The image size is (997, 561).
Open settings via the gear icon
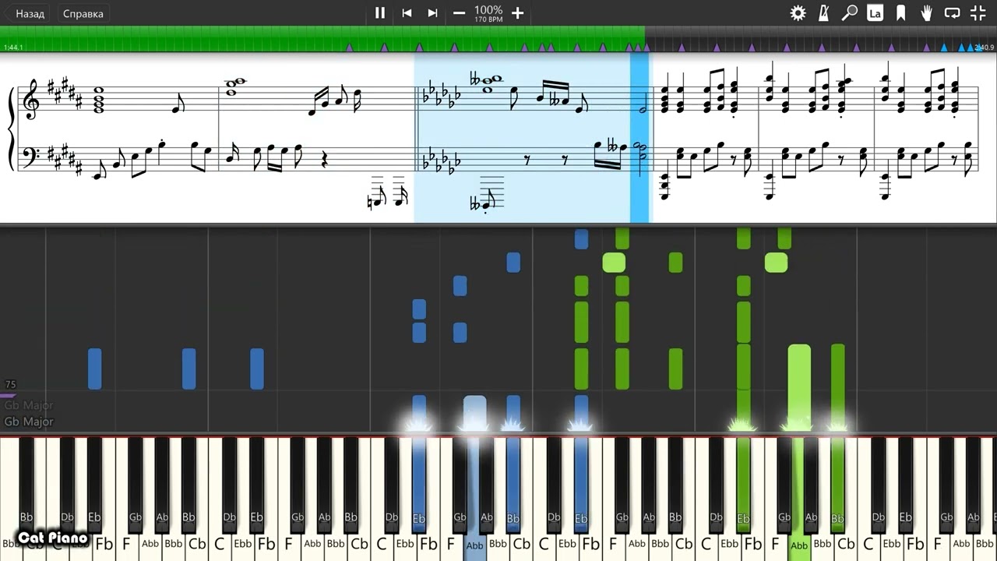[x=798, y=12]
